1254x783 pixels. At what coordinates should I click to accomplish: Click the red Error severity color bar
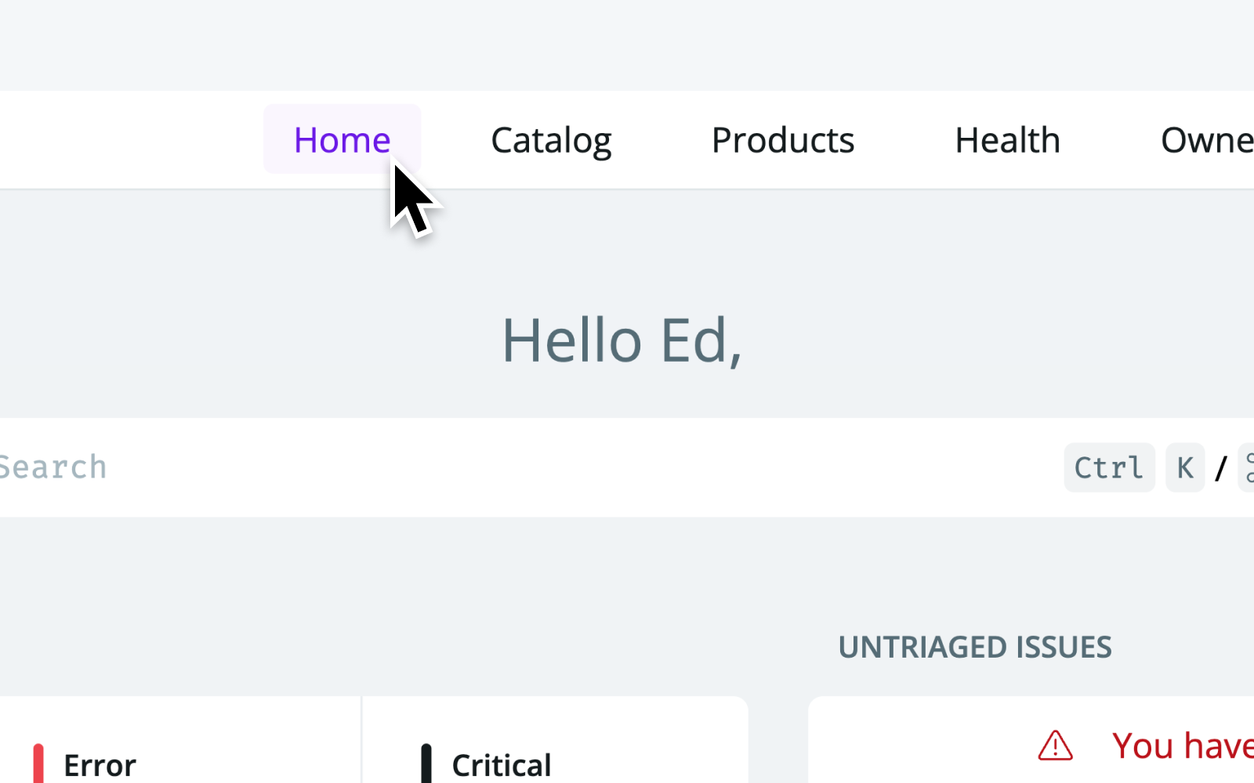click(x=38, y=763)
